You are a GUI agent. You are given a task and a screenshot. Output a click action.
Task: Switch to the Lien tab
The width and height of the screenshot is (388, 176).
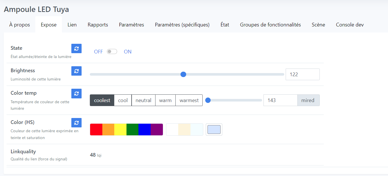click(72, 25)
